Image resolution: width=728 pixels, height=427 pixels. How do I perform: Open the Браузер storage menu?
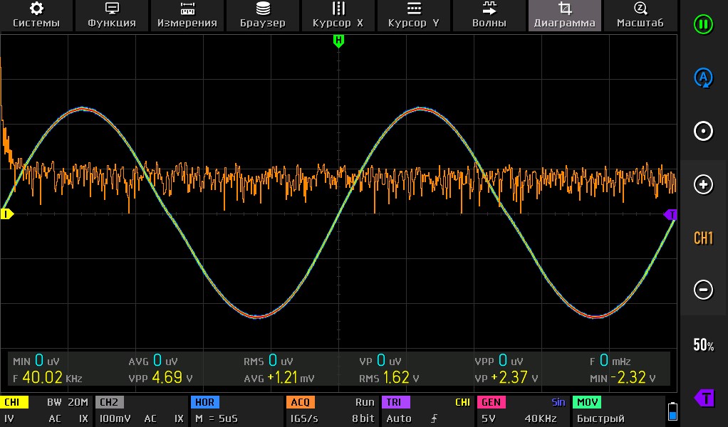click(x=263, y=15)
